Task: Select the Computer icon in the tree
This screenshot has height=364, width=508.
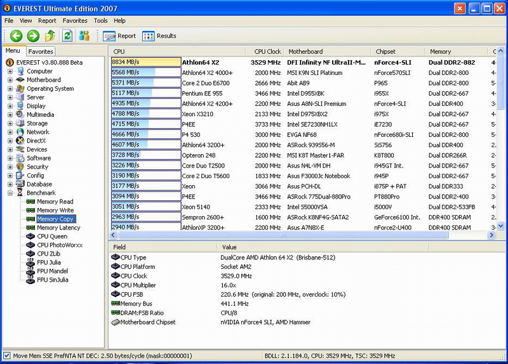Action: tap(20, 71)
